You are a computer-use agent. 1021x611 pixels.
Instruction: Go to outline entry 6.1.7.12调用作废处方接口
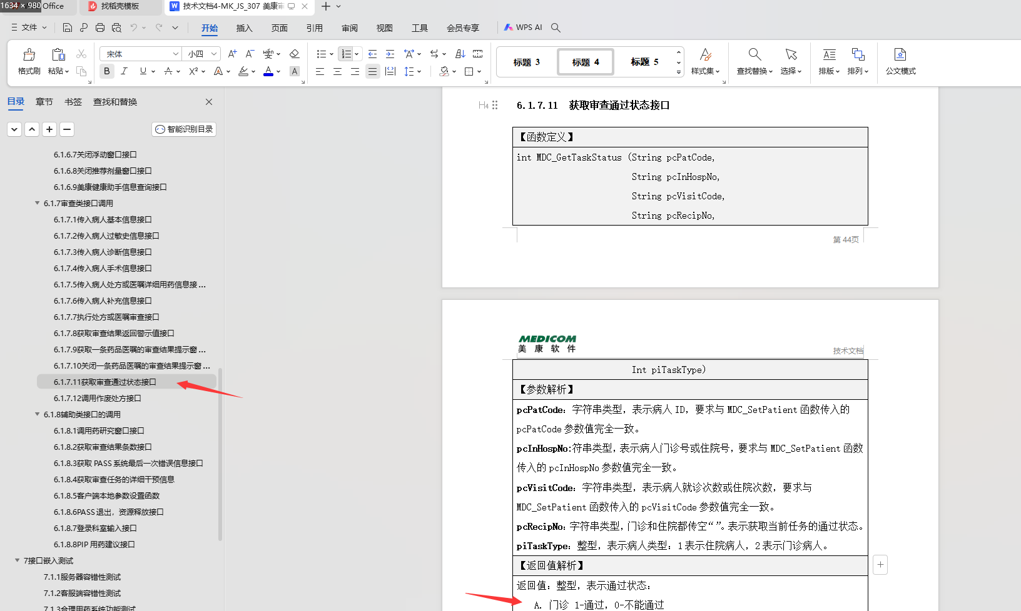coord(97,398)
